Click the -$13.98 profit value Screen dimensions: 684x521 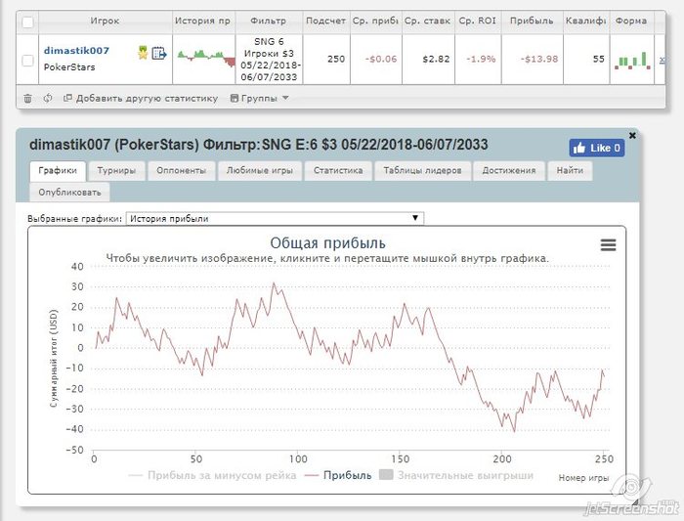(539, 59)
